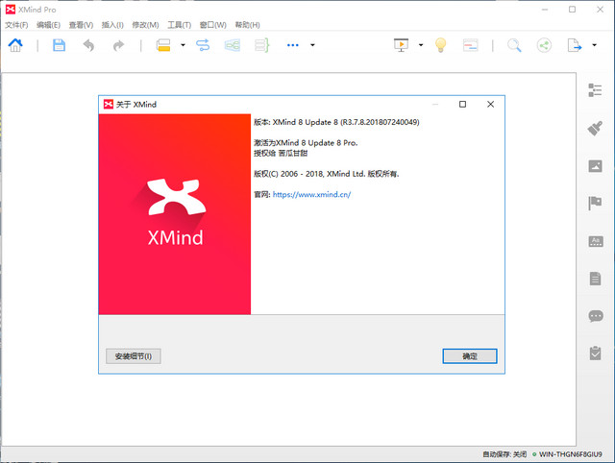Expand the topic insert dropdown arrow
This screenshot has width=615, height=463.
(x=183, y=45)
